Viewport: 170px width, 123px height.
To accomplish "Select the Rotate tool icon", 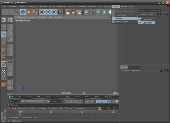I will point(35,12).
